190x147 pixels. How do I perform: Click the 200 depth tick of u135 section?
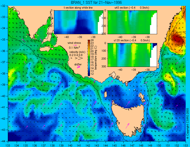pos(104,59)
